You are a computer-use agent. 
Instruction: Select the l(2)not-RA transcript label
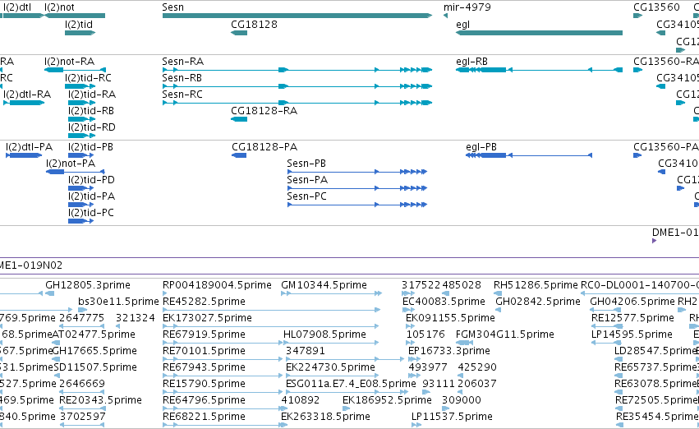click(x=70, y=62)
